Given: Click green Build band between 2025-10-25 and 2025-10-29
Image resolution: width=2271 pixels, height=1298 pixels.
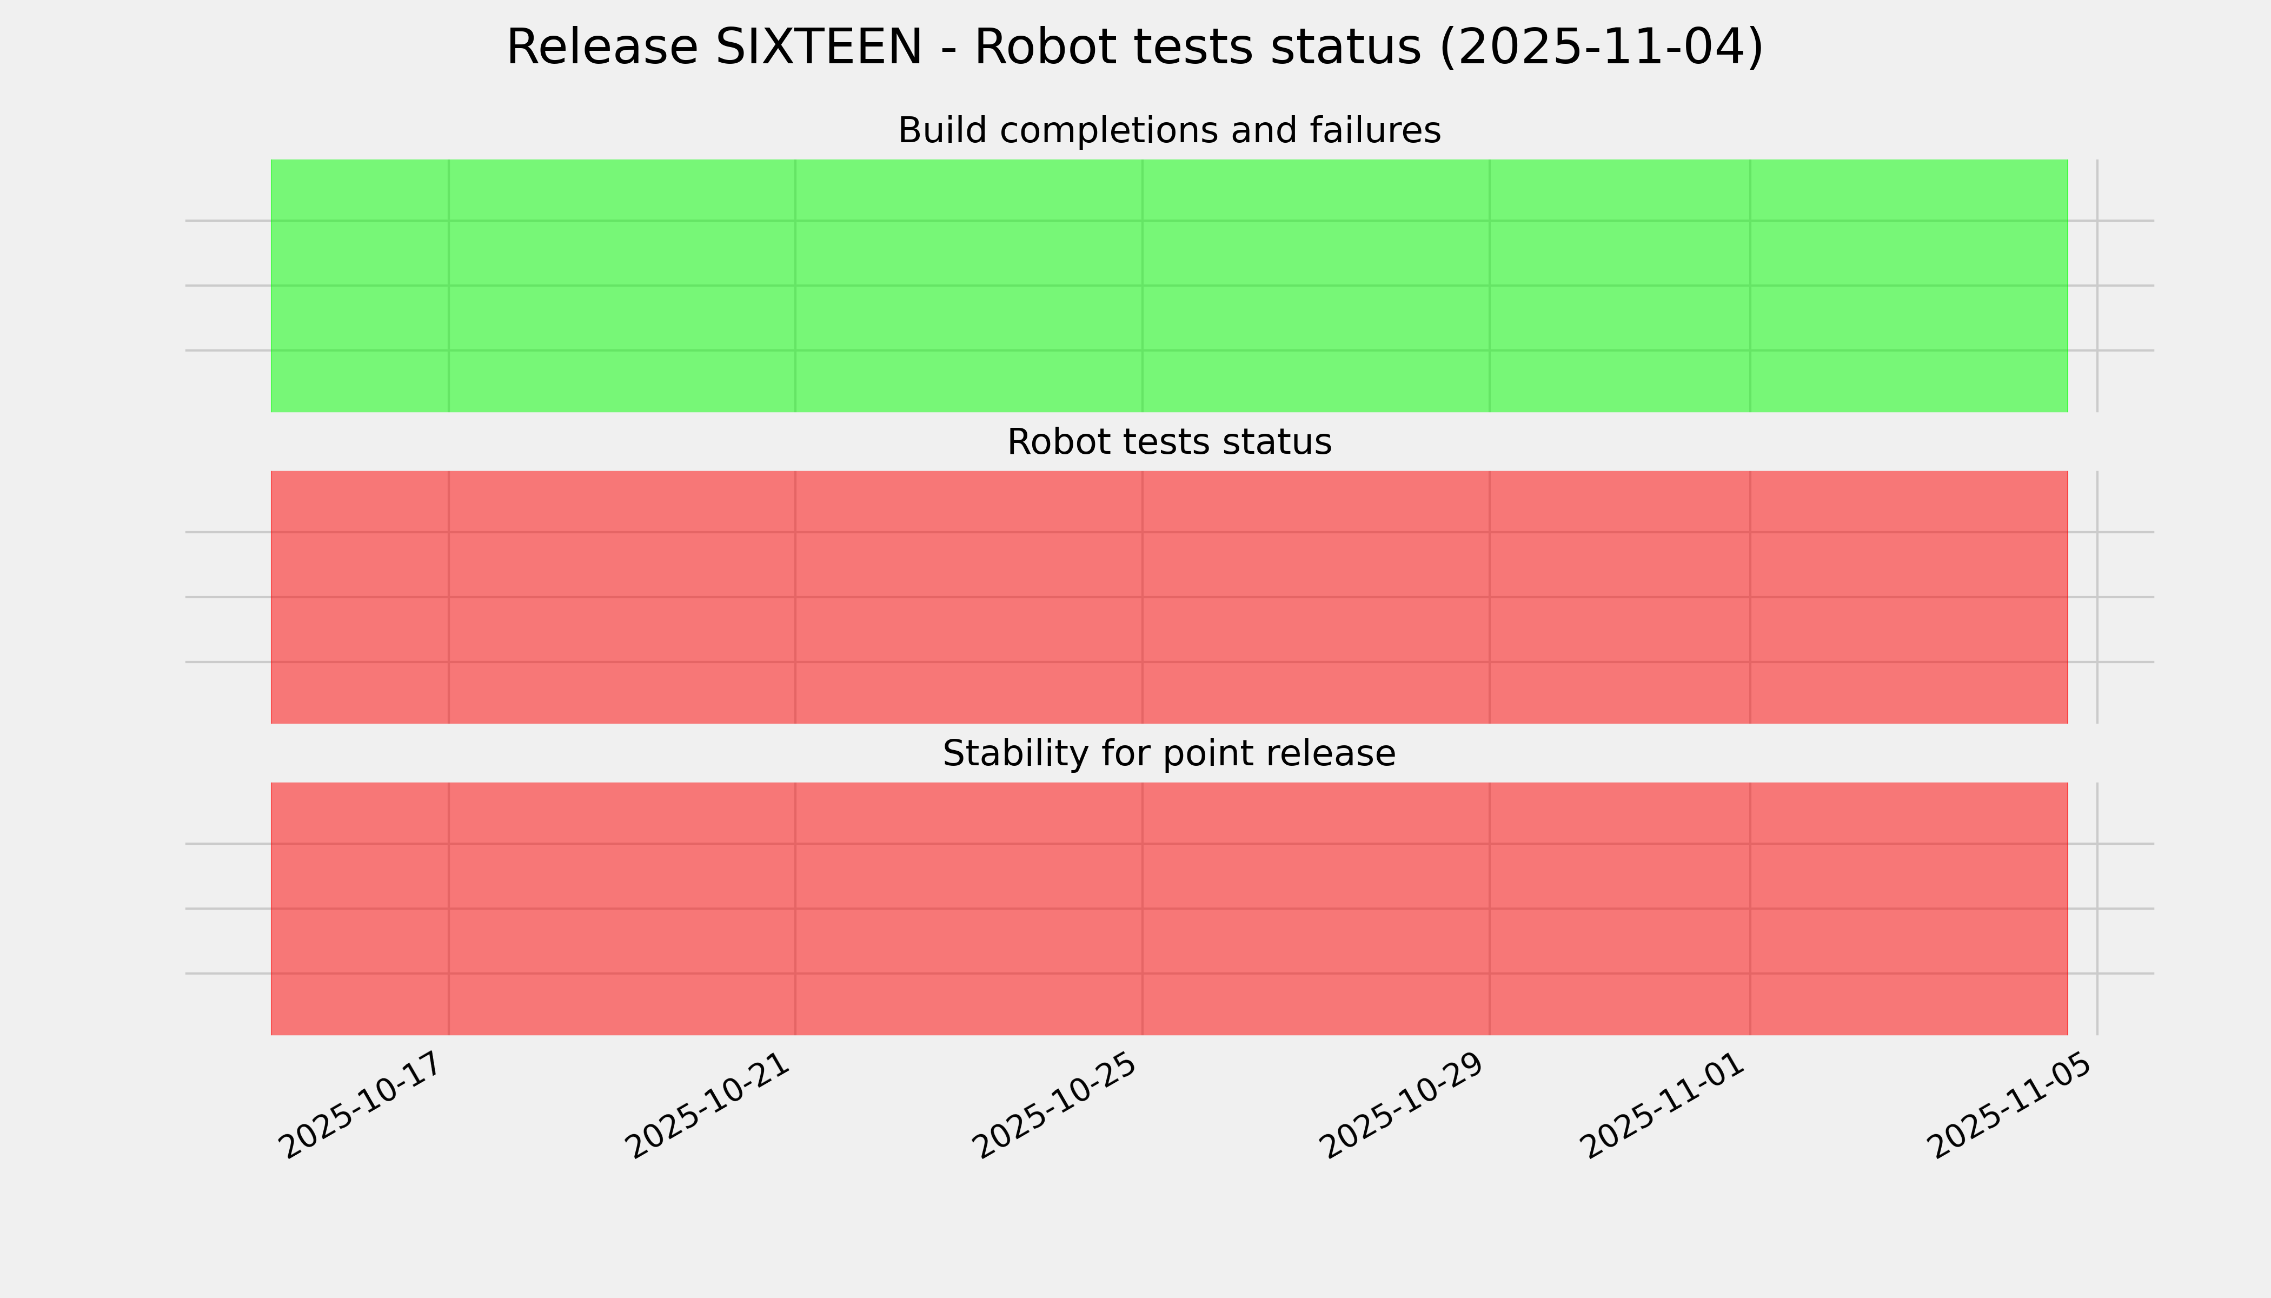Looking at the screenshot, I should [1316, 285].
